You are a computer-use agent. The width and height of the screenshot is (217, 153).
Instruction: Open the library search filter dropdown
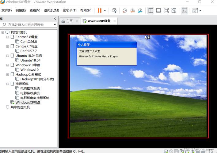point(55,24)
